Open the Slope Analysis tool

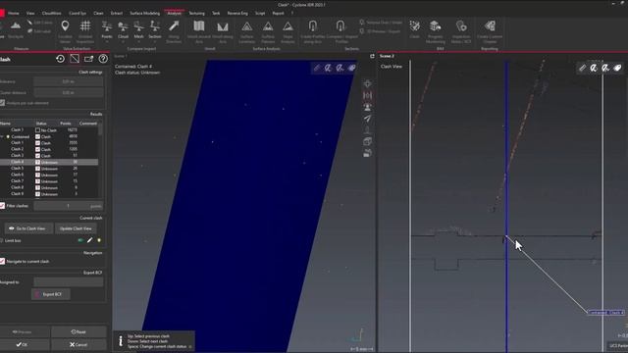click(x=288, y=31)
